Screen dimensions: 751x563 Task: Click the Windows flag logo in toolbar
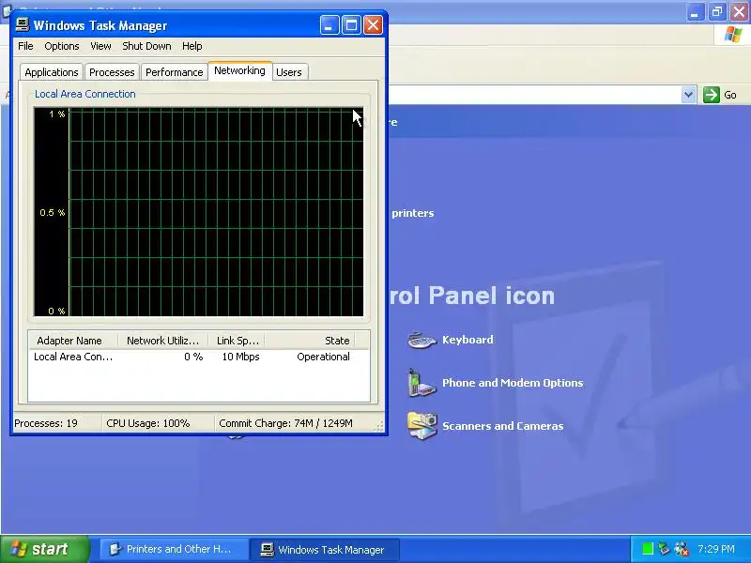[732, 35]
